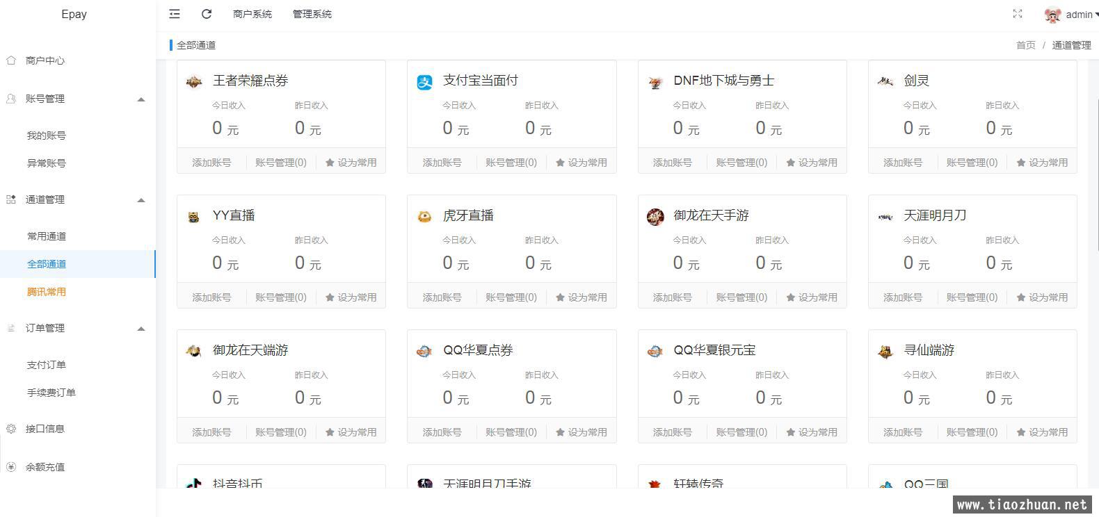Click the page vertical scrollbar

pos(1097,174)
